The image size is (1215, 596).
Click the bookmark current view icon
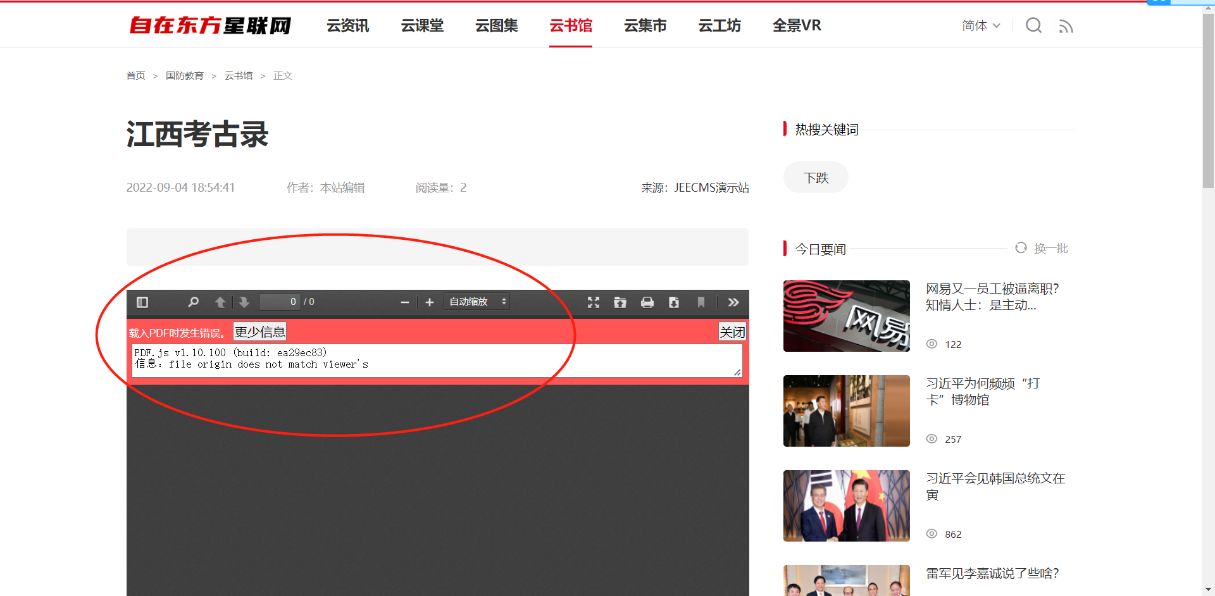pos(701,302)
